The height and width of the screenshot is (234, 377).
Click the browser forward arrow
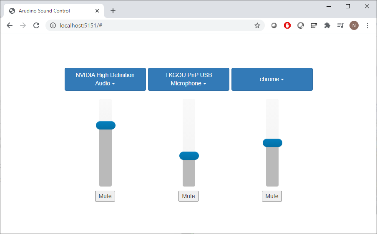point(23,25)
